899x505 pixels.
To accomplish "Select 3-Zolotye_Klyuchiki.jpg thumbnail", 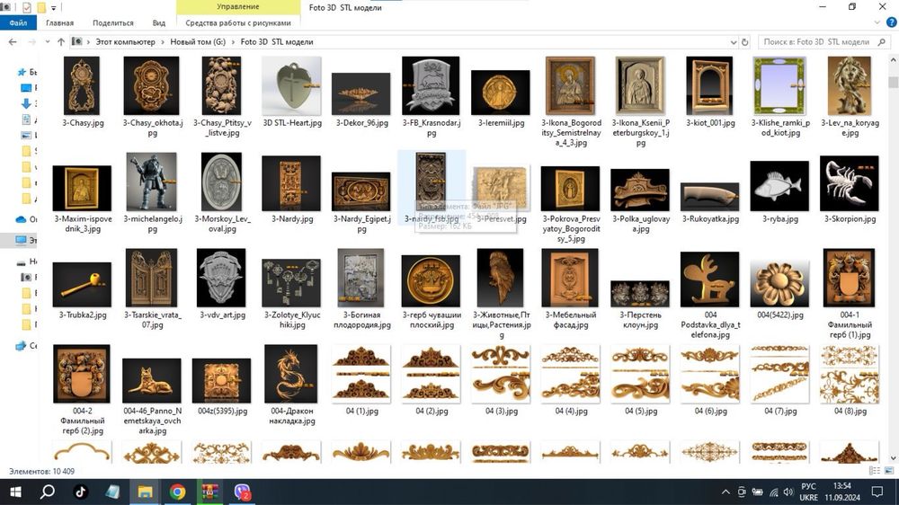I will [x=292, y=283].
